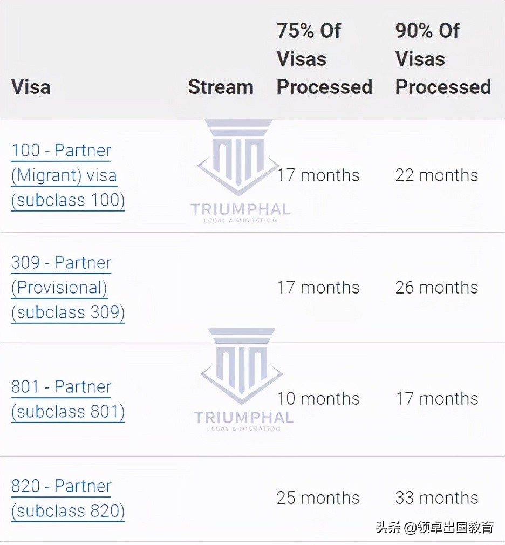The height and width of the screenshot is (545, 505).
Task: Select the 25 months cell for subclass 820
Action: coord(318,498)
